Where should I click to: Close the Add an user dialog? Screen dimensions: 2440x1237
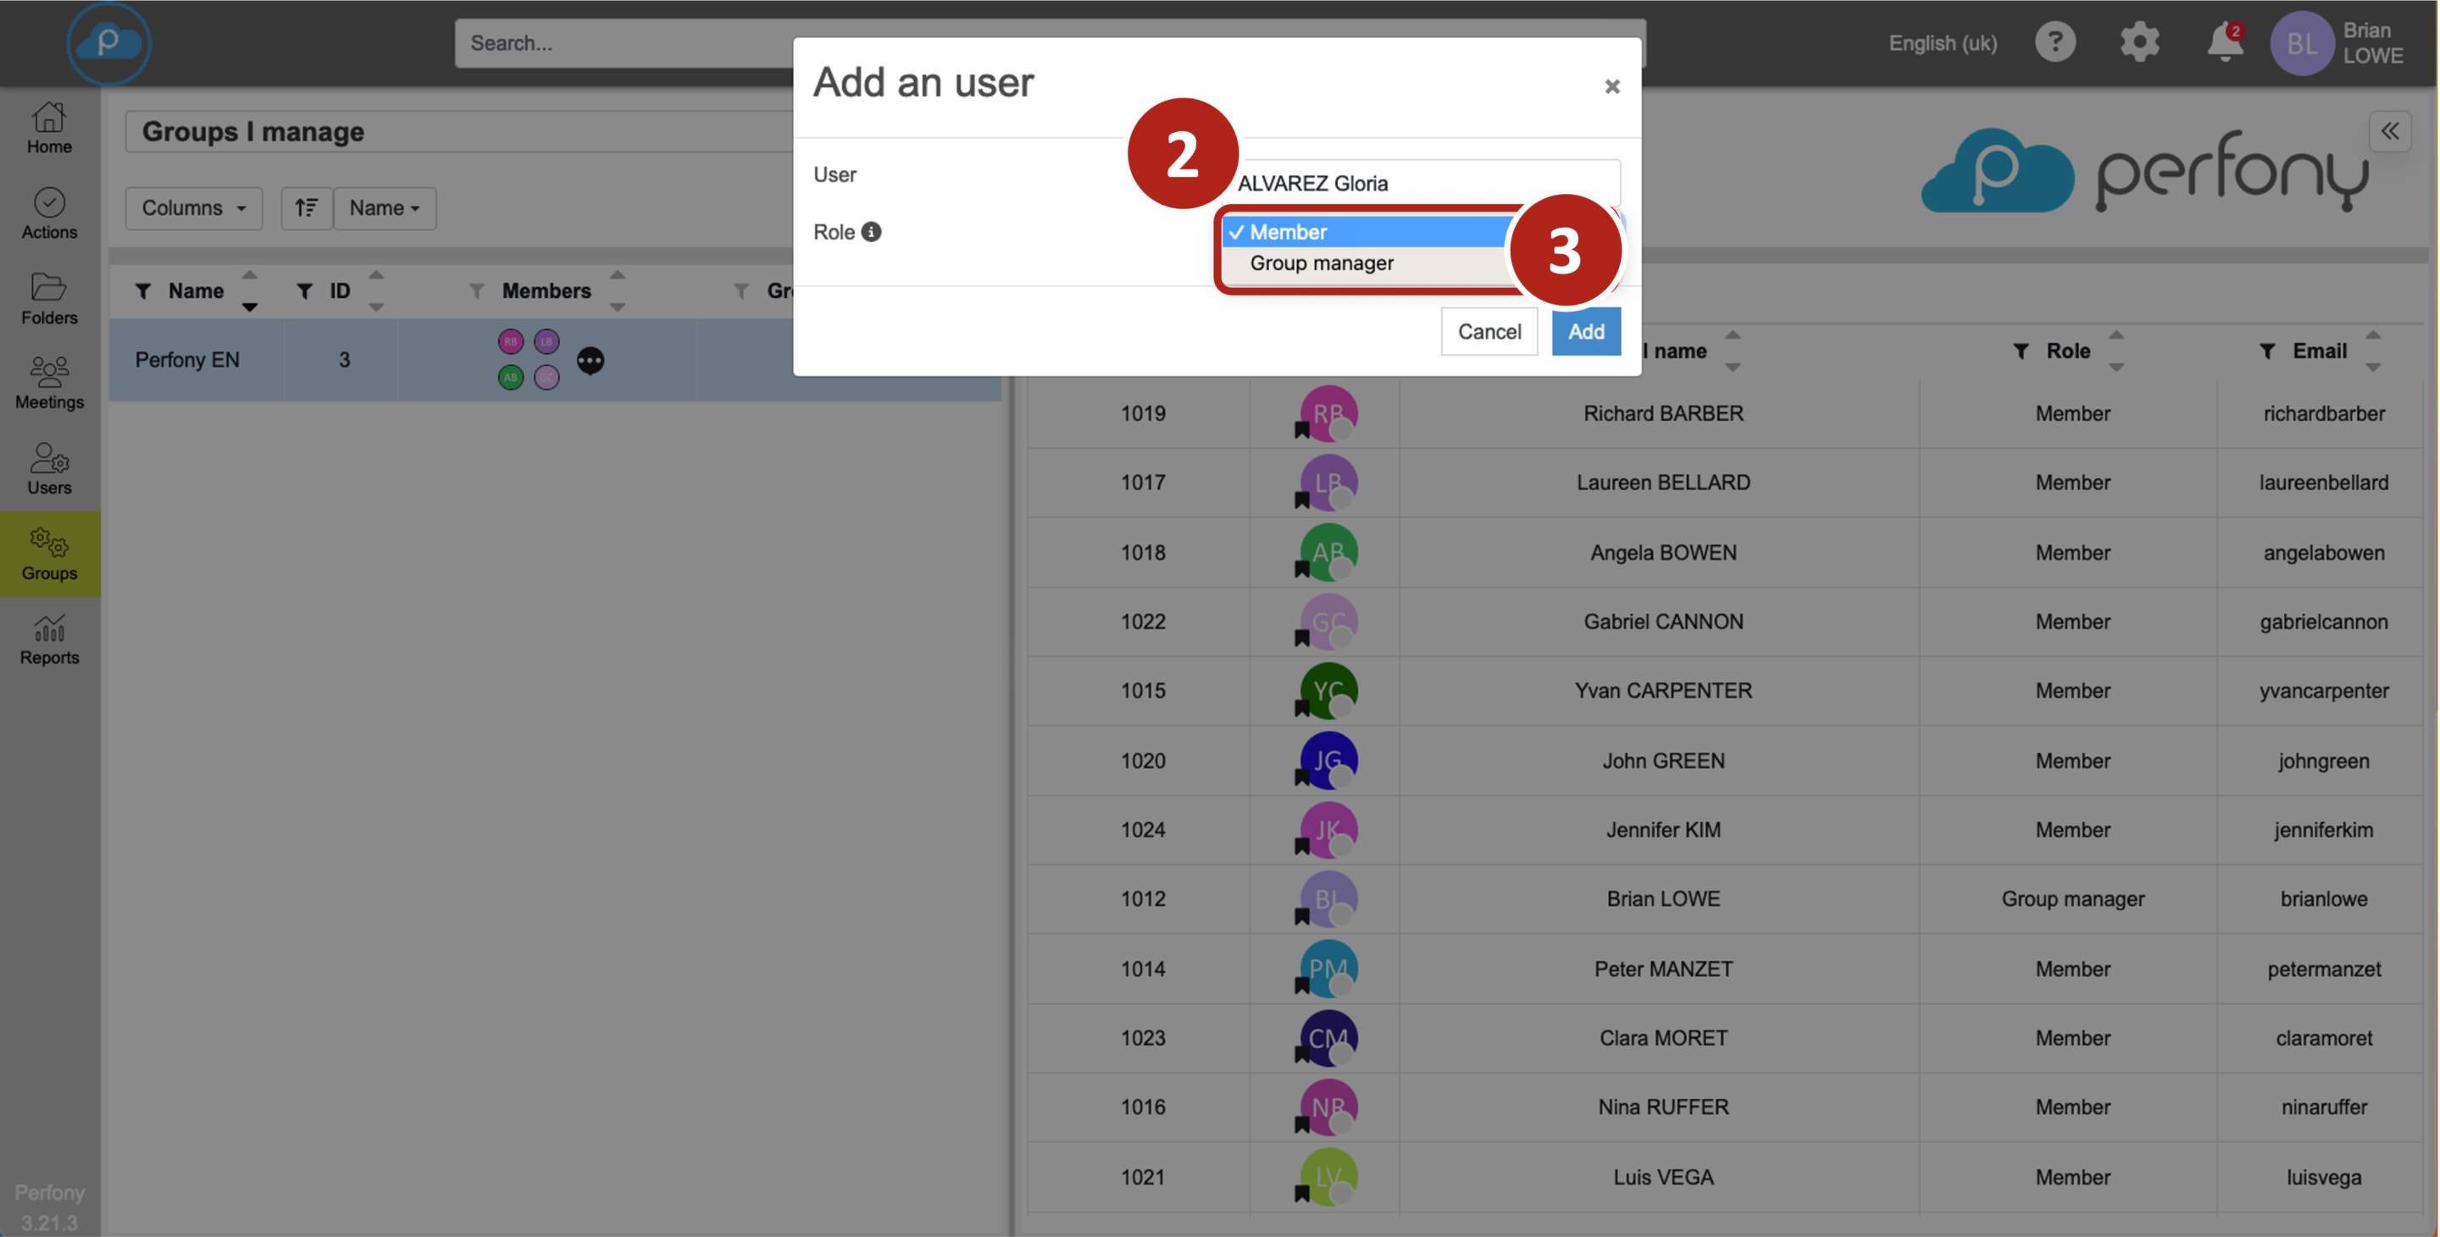coord(1611,87)
